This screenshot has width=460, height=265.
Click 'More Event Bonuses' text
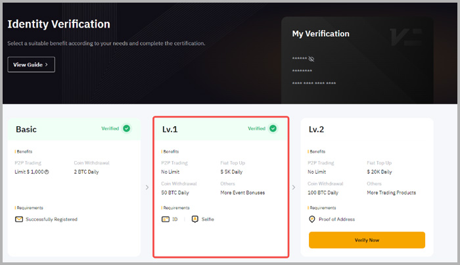(242, 193)
